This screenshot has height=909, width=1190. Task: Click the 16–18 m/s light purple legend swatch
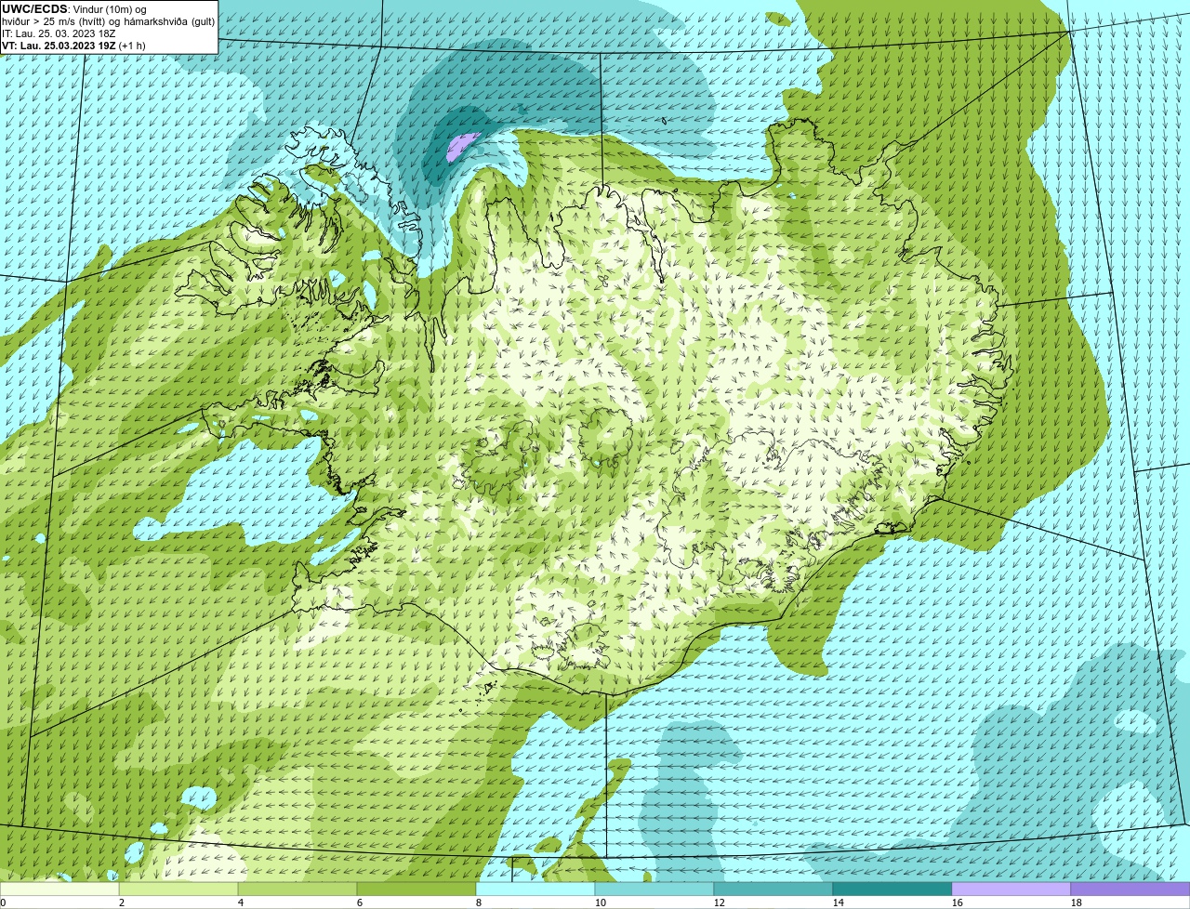click(1011, 889)
